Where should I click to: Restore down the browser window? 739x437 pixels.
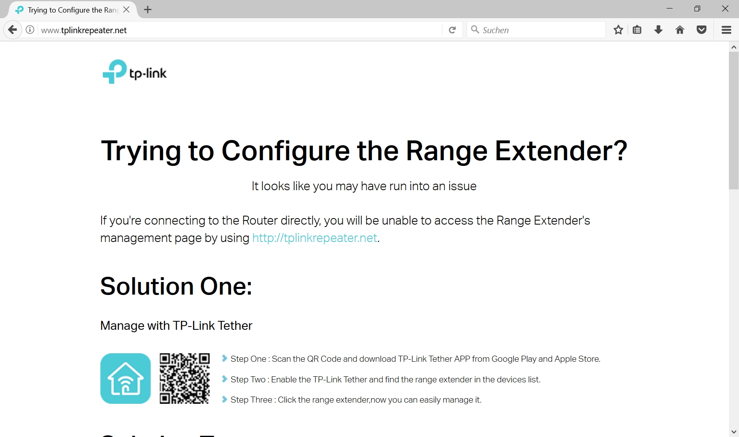point(697,9)
